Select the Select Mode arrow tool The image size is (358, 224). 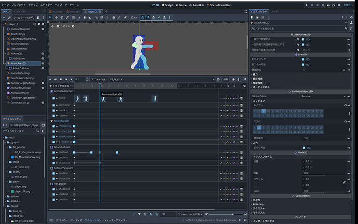pyautogui.click(x=50, y=17)
